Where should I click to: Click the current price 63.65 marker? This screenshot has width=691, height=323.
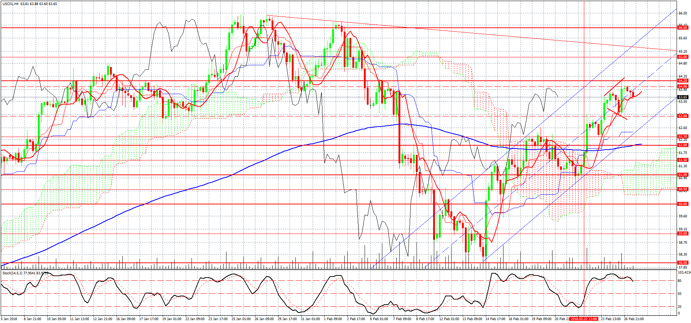(x=683, y=97)
